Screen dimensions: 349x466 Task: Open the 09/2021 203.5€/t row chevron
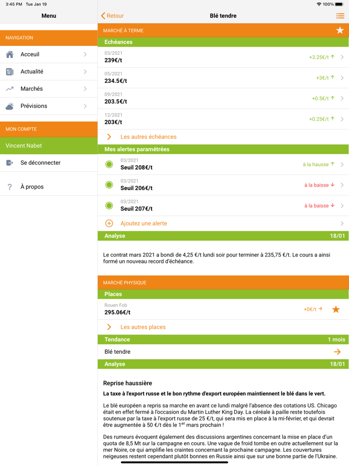point(342,98)
